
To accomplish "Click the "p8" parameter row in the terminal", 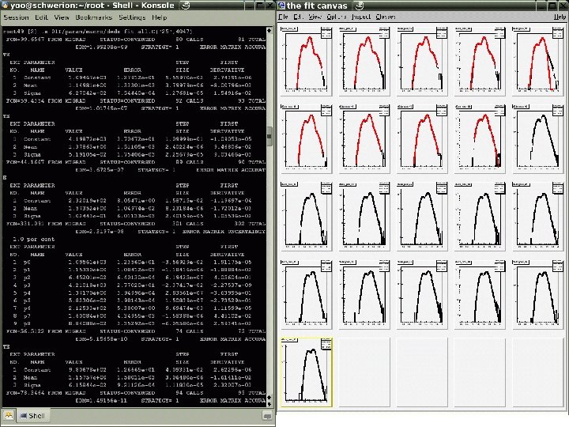I will point(132,323).
